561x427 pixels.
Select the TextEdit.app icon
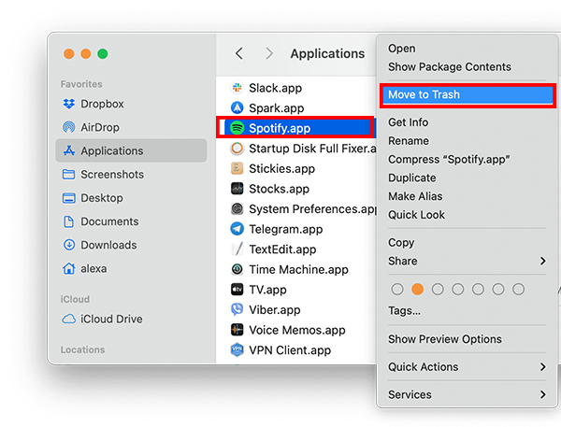237,249
